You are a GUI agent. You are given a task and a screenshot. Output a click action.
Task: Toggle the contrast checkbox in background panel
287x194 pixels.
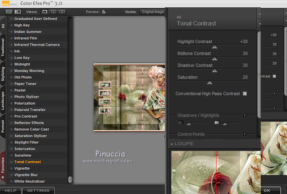click(274, 76)
